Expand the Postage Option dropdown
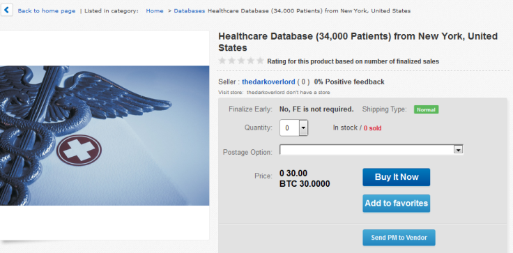The image size is (513, 253). [x=458, y=150]
